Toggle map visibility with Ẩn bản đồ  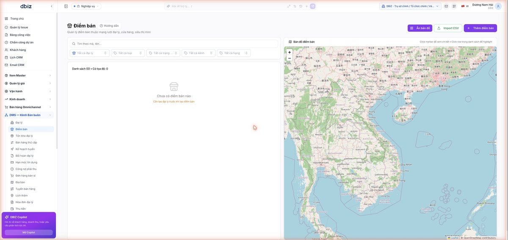(x=420, y=28)
